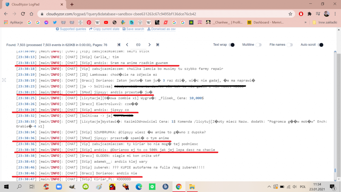Open the YouTube bookmark icon
This screenshot has width=341, height=192.
[x=106, y=23]
